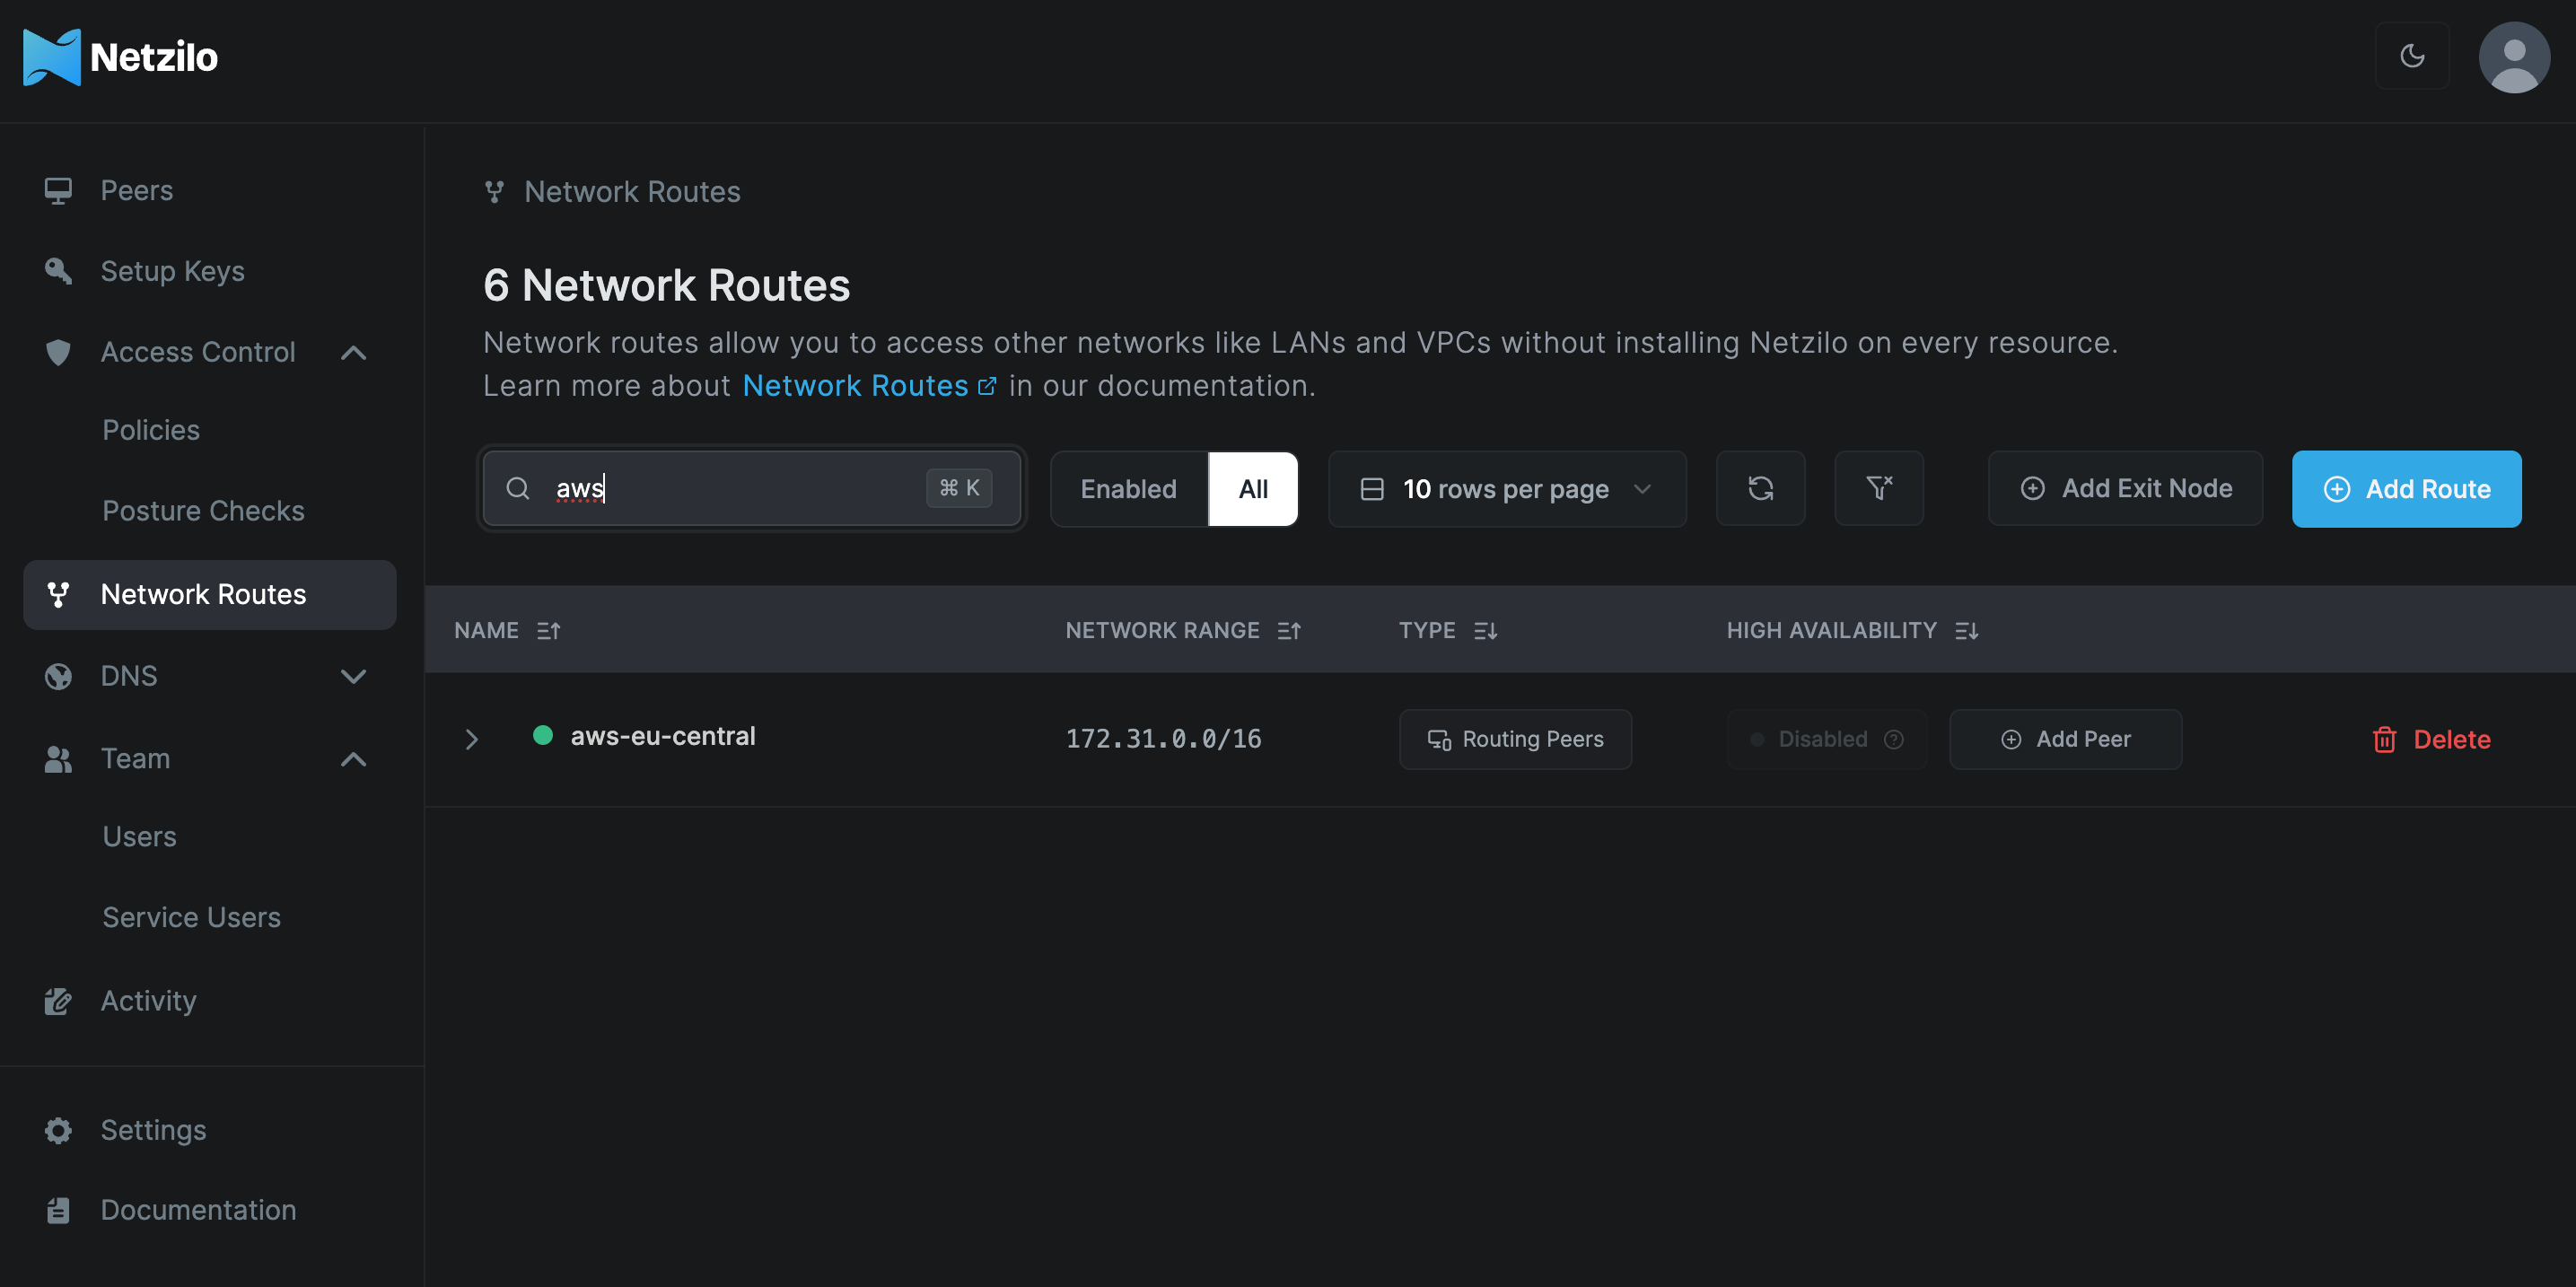Click the Add Route button
2576x1287 pixels.
point(2406,488)
